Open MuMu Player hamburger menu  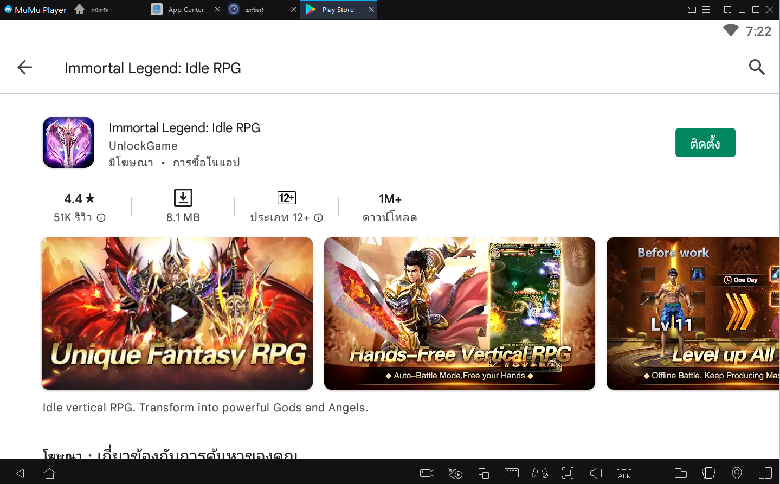coord(706,10)
